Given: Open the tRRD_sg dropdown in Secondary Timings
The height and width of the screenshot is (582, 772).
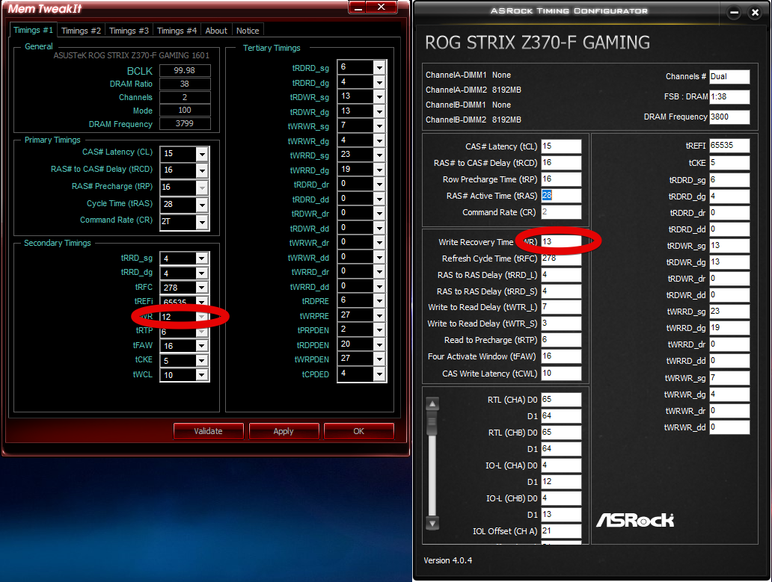Looking at the screenshot, I should click(202, 259).
